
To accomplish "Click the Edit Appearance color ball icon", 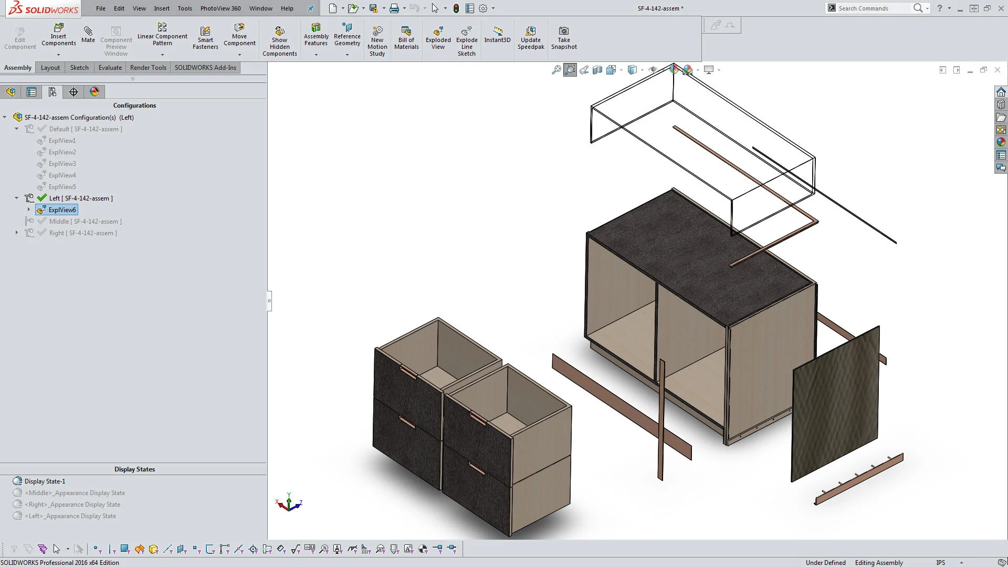I will [674, 70].
